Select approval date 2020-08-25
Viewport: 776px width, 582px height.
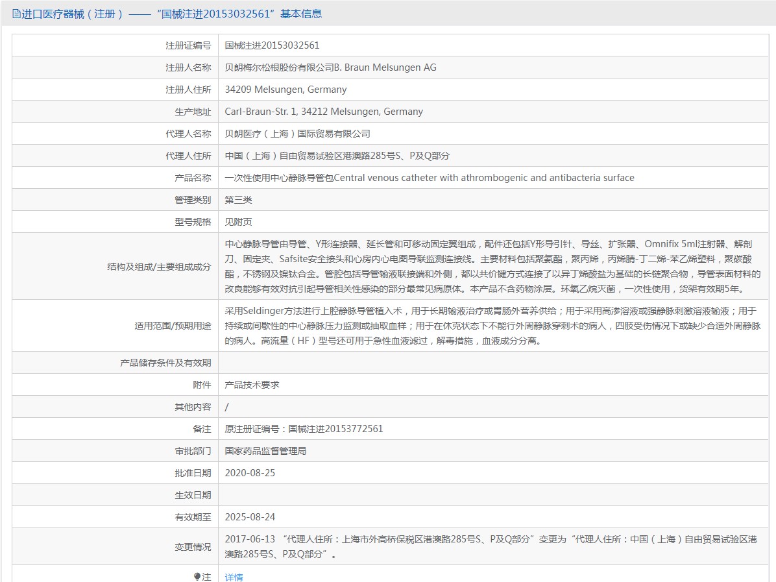(250, 473)
